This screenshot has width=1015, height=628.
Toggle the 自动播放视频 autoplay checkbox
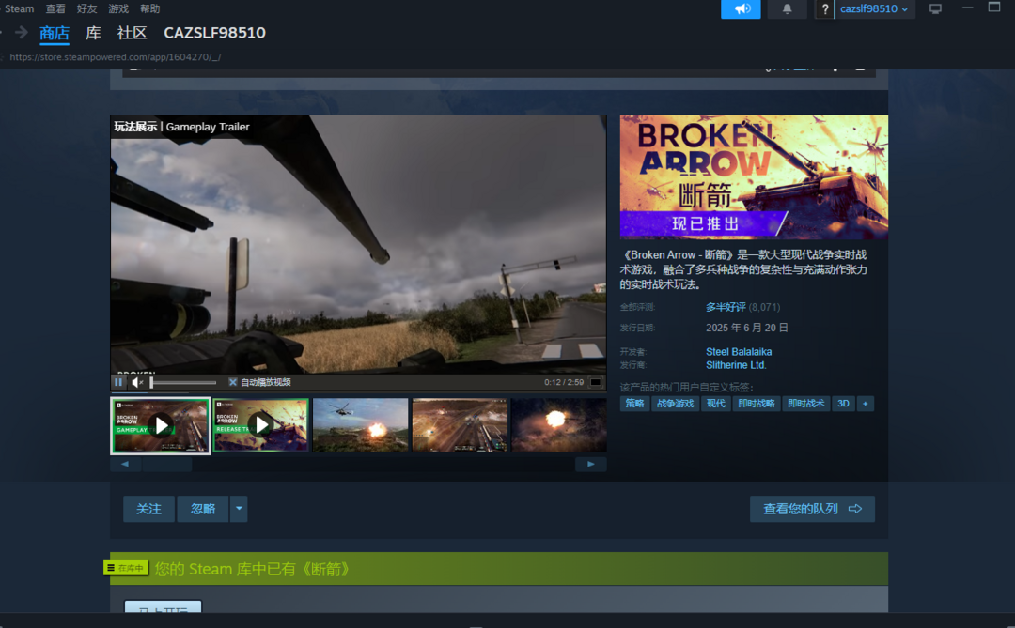233,382
